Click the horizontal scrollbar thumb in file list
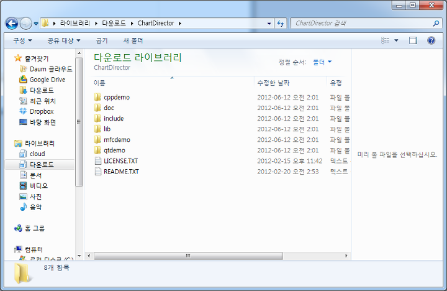The height and width of the screenshot is (291, 447). click(x=189, y=256)
